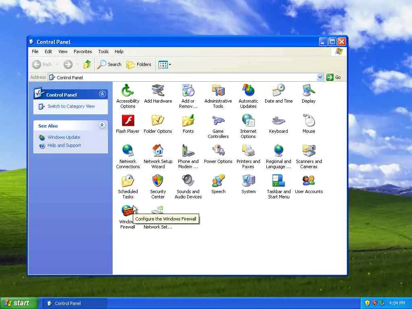Collapse the See Also section

102,126
